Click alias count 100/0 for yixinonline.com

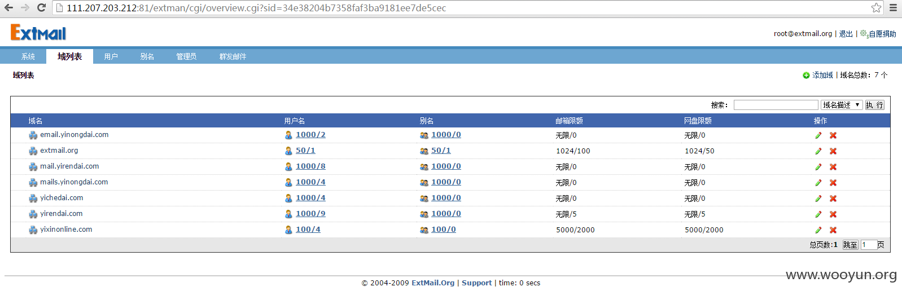tap(444, 230)
